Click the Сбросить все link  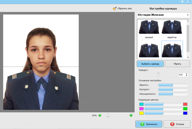tap(125, 8)
